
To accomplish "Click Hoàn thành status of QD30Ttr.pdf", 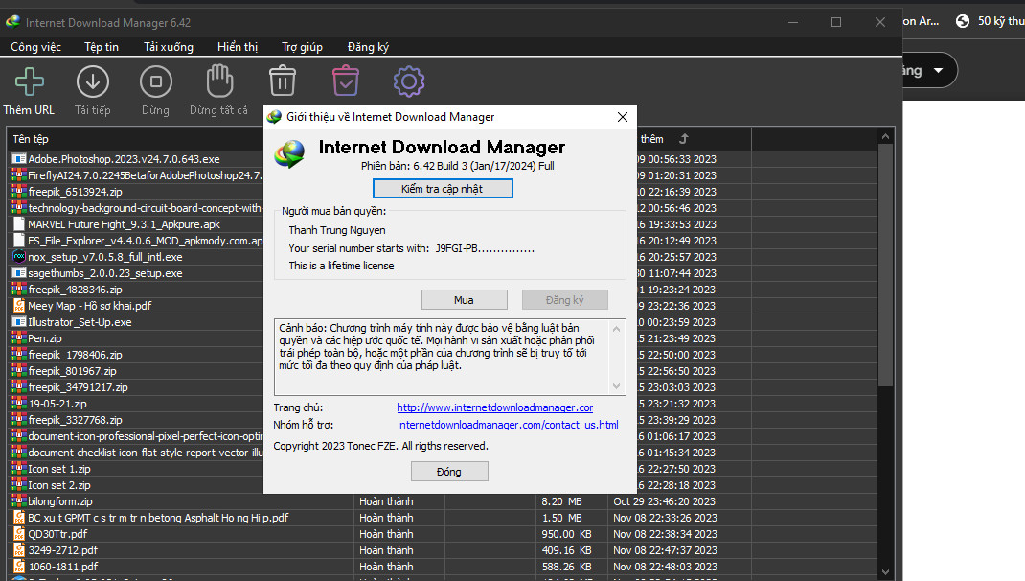I will pyautogui.click(x=386, y=534).
